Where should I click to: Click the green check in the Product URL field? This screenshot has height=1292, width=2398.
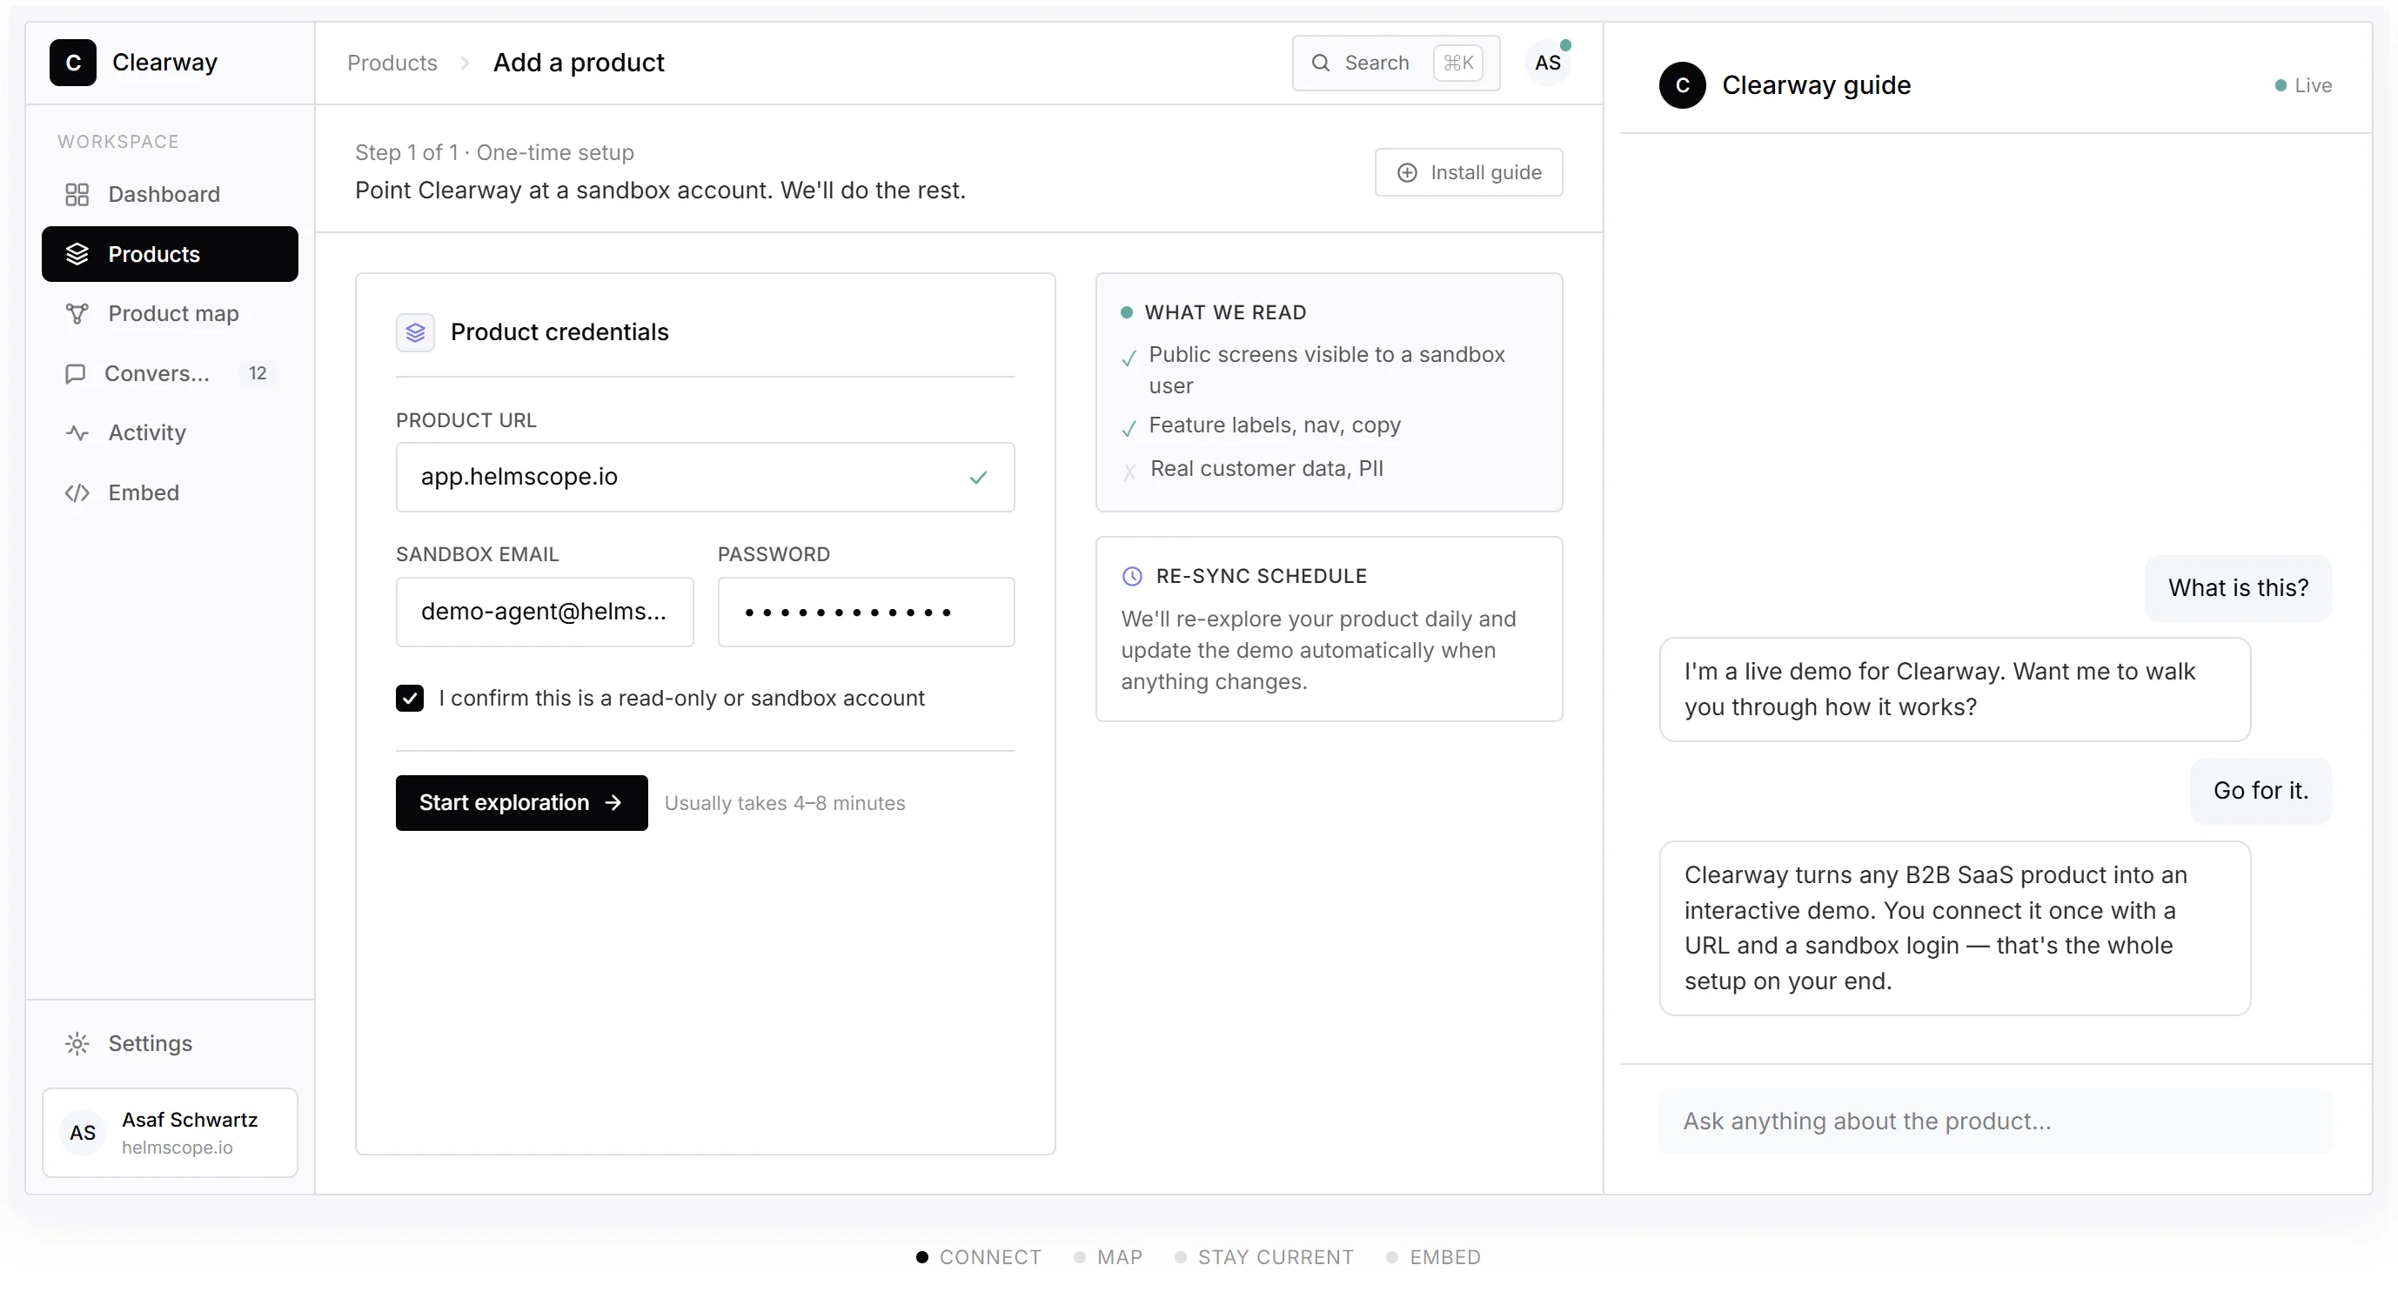point(977,478)
